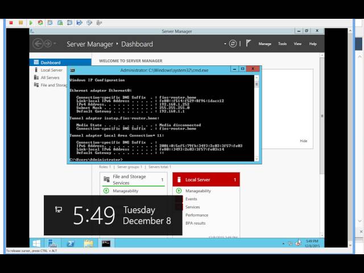Click Events in the Local Server tile
Screen dimensions: 364x273
tap(191, 199)
